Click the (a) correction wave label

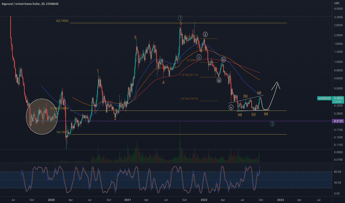(x=240, y=114)
